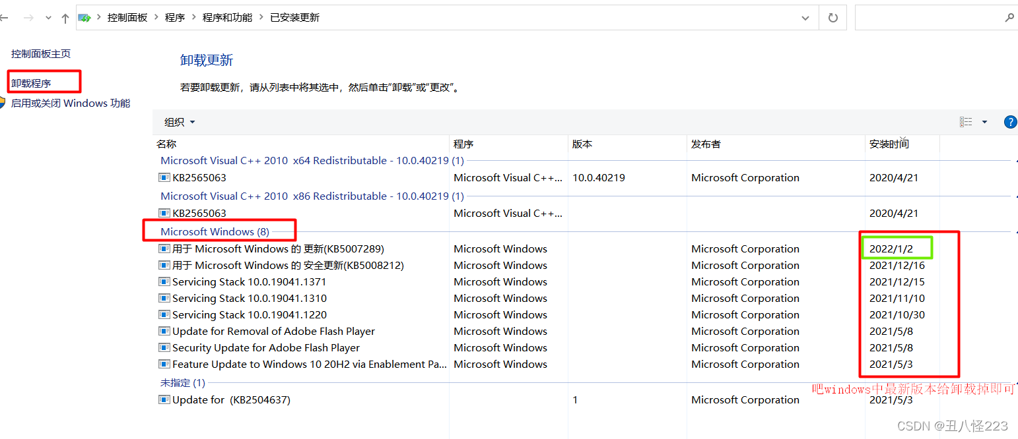The image size is (1018, 439).
Task: Click the forward navigation arrow
Action: point(28,18)
